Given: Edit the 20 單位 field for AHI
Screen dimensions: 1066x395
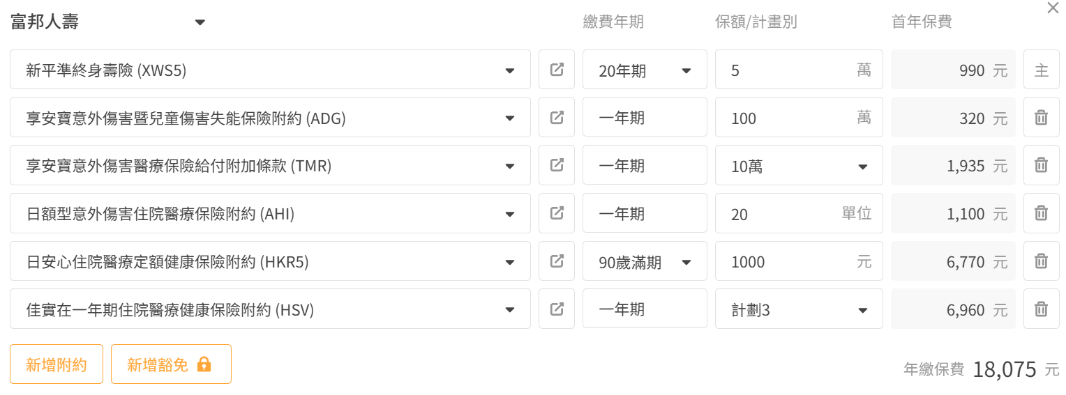Looking at the screenshot, I should pyautogui.click(x=799, y=213).
